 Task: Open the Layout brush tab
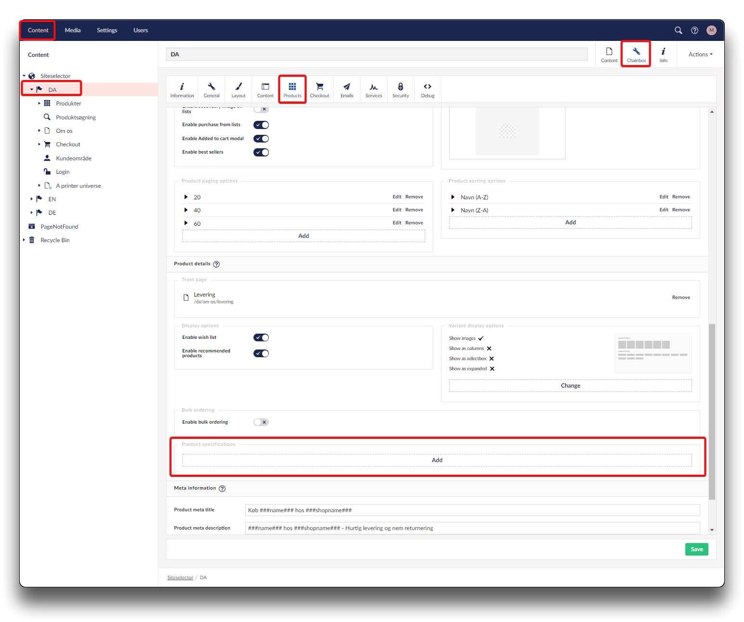[x=238, y=90]
